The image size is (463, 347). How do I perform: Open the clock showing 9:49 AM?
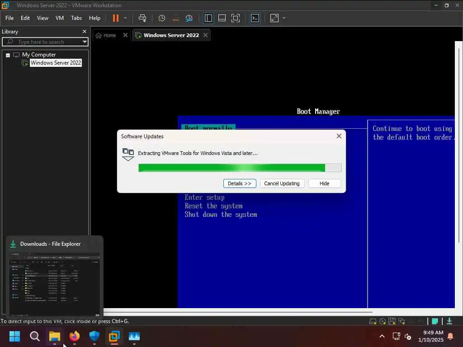tap(431, 336)
